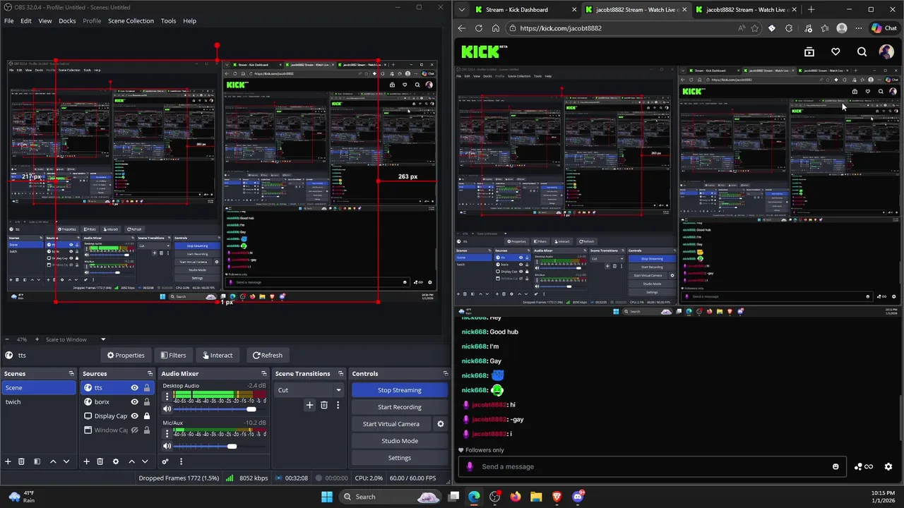
Task: Click Start Virtual Camera button
Action: click(391, 424)
